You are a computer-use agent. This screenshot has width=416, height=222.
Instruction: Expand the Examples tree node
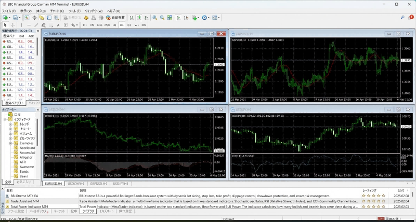(10, 143)
